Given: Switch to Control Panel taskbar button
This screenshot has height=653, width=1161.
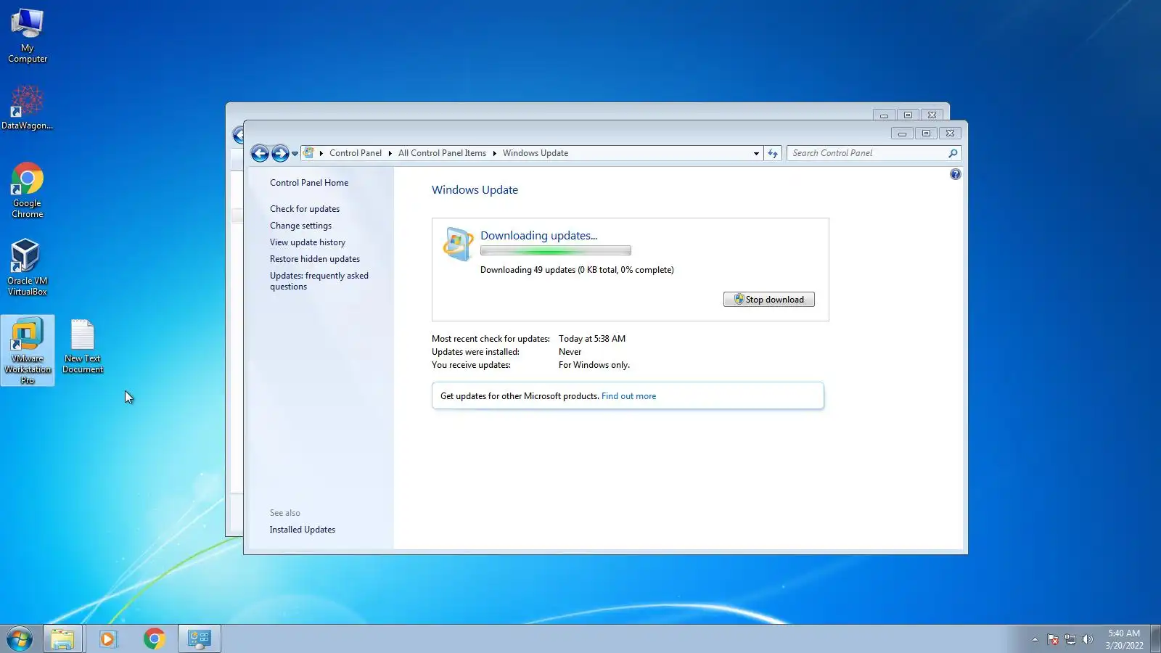Looking at the screenshot, I should click(x=199, y=639).
